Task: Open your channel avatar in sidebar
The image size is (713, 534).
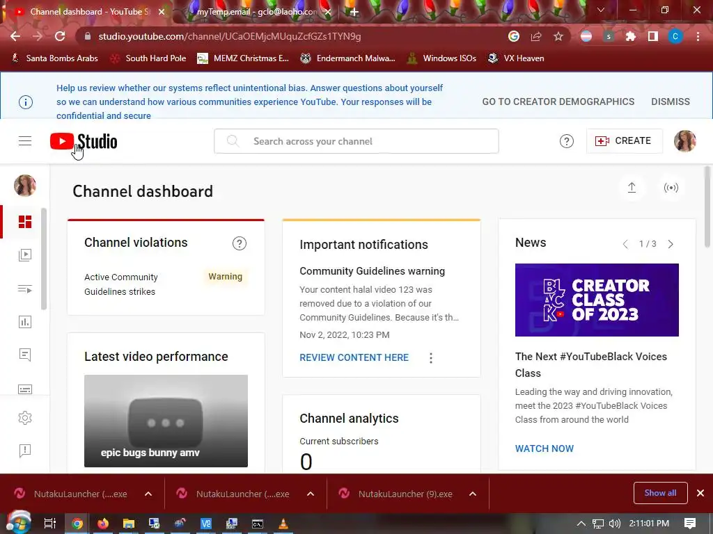Action: click(x=25, y=185)
